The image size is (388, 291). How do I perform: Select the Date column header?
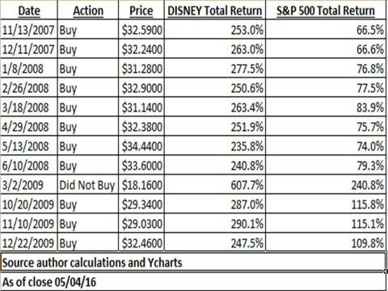(x=29, y=11)
